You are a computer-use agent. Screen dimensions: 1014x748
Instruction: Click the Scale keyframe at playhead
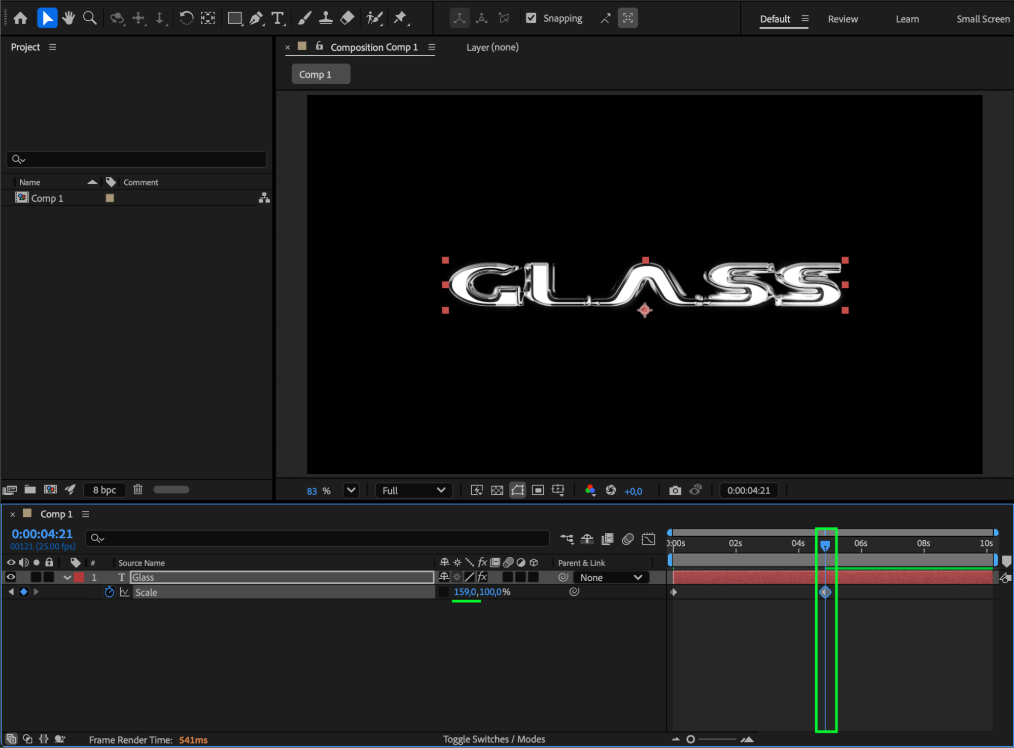(x=825, y=592)
